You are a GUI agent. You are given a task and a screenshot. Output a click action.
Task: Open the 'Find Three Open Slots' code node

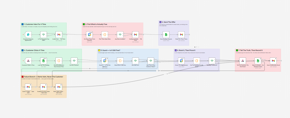tap(105, 34)
